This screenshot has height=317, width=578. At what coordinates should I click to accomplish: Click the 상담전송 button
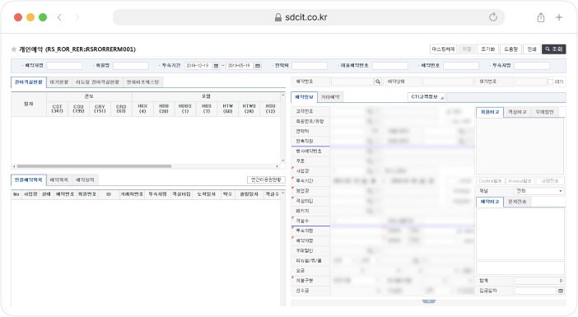pyautogui.click(x=550, y=181)
